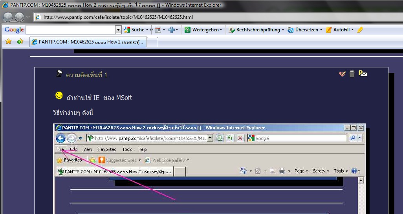Open the Tools dropdown in embedded command bar
The width and height of the screenshot is (403, 214).
click(341, 171)
